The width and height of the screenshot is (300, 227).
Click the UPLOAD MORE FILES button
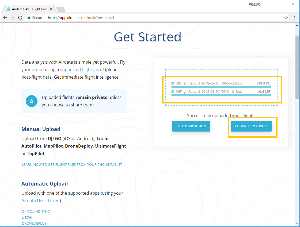[191, 126]
